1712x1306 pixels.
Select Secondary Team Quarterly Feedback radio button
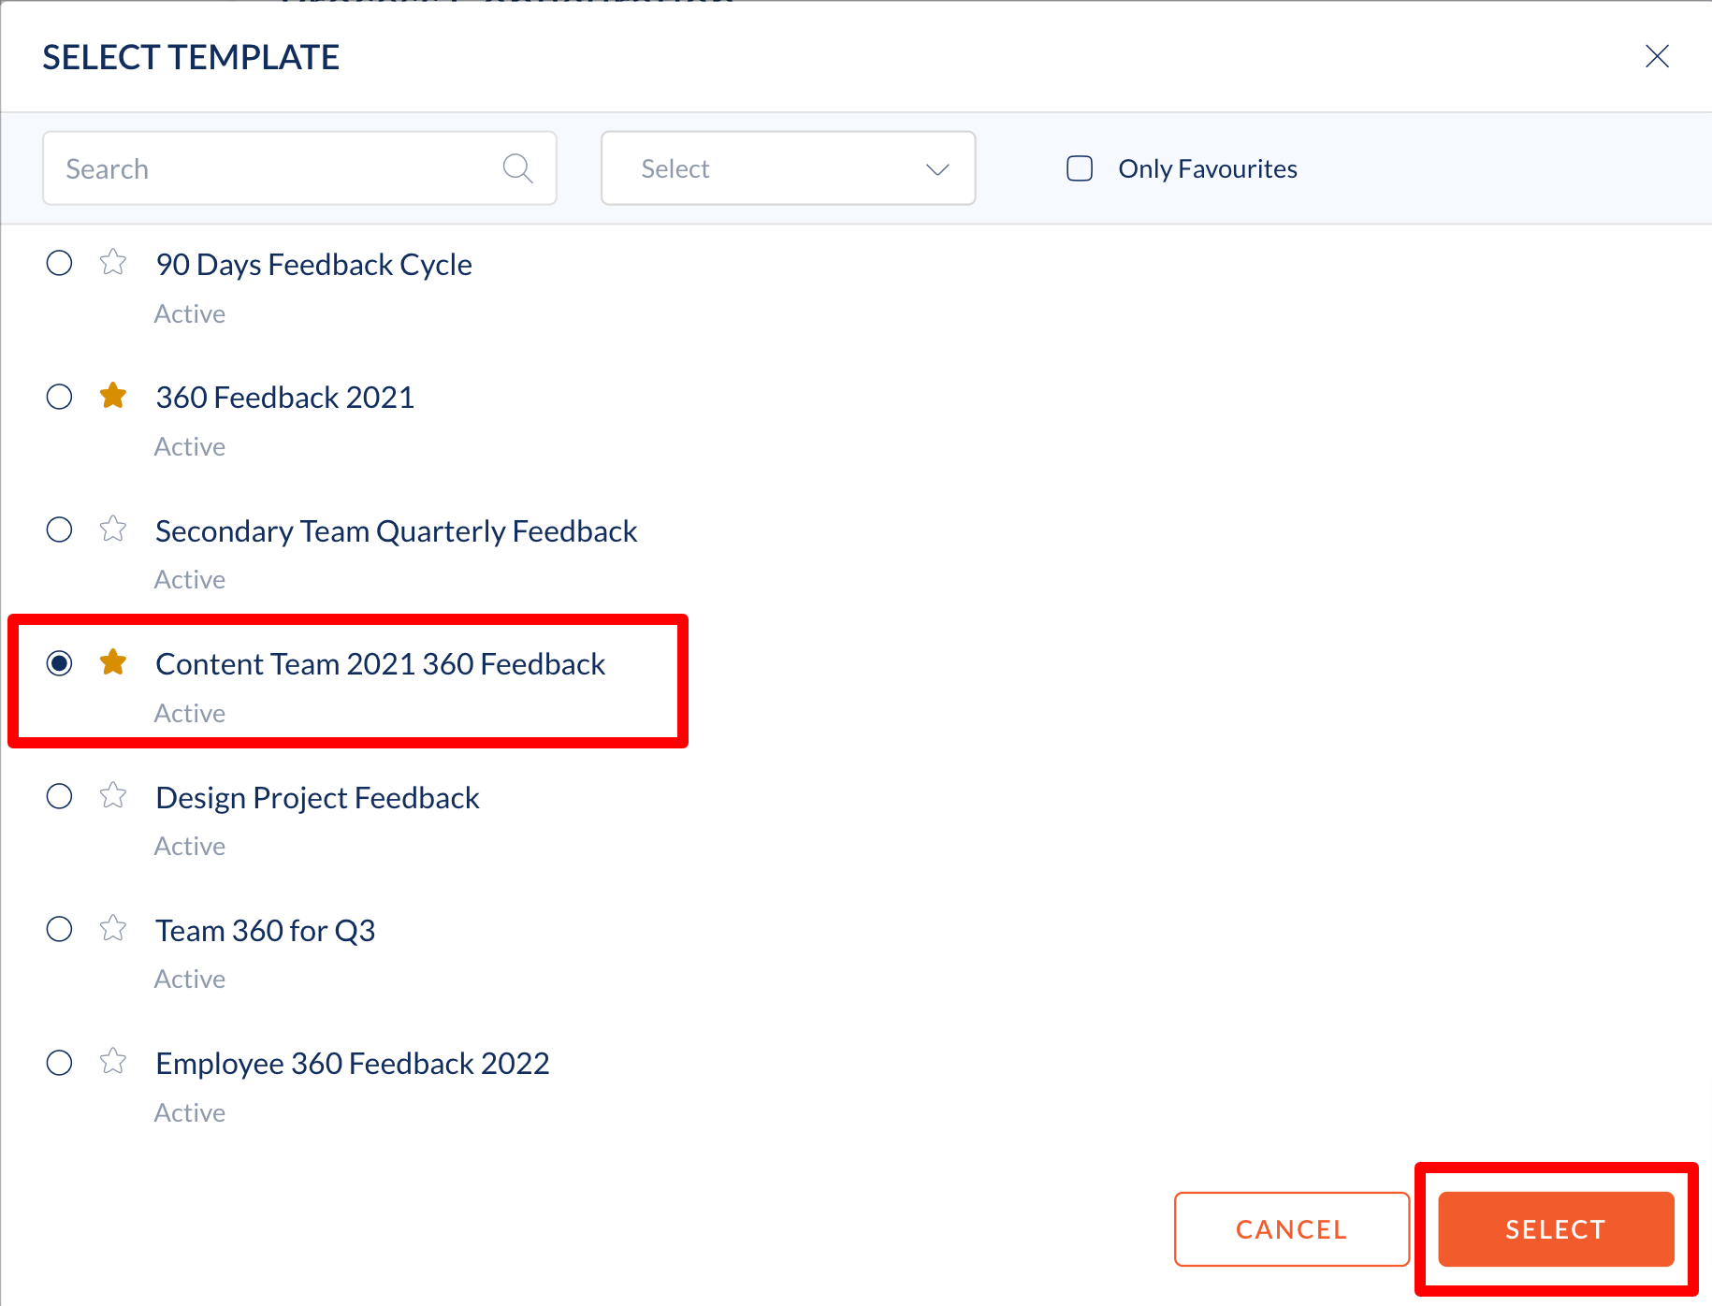59,530
